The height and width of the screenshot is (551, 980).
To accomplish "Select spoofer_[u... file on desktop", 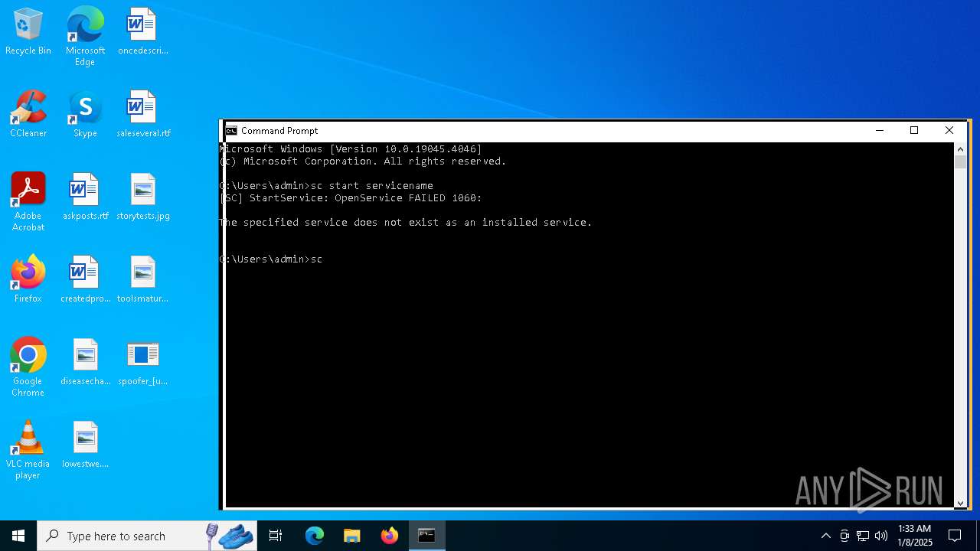I will click(x=142, y=363).
